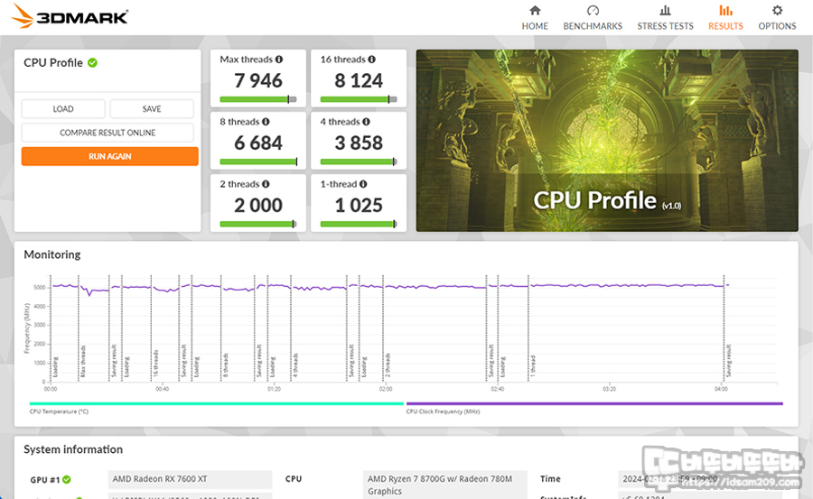Click the AMD Radeon RX 7600 XT field

[190, 479]
